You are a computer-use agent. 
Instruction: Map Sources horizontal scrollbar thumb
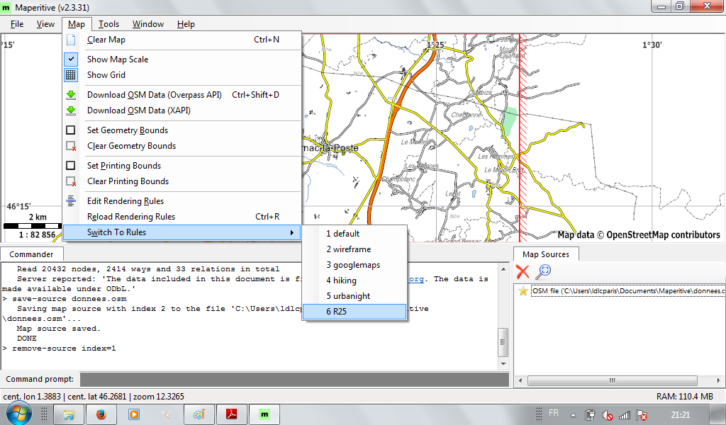612,380
